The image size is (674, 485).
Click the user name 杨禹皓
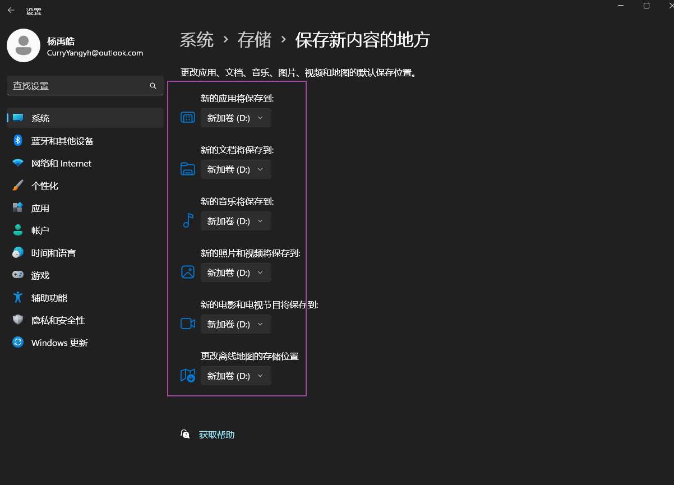pos(61,41)
